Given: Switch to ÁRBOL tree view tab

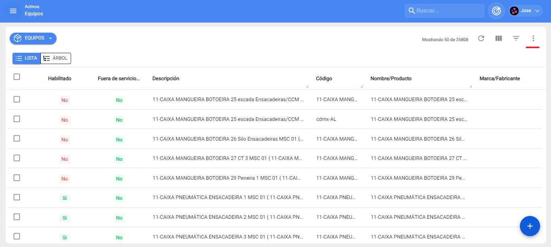Looking at the screenshot, I should 56,58.
